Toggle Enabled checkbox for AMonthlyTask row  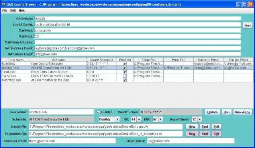click(125, 80)
